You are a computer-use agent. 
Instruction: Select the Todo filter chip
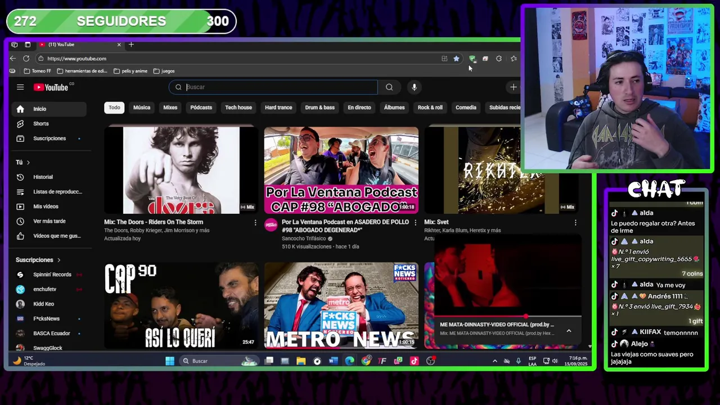tap(114, 107)
